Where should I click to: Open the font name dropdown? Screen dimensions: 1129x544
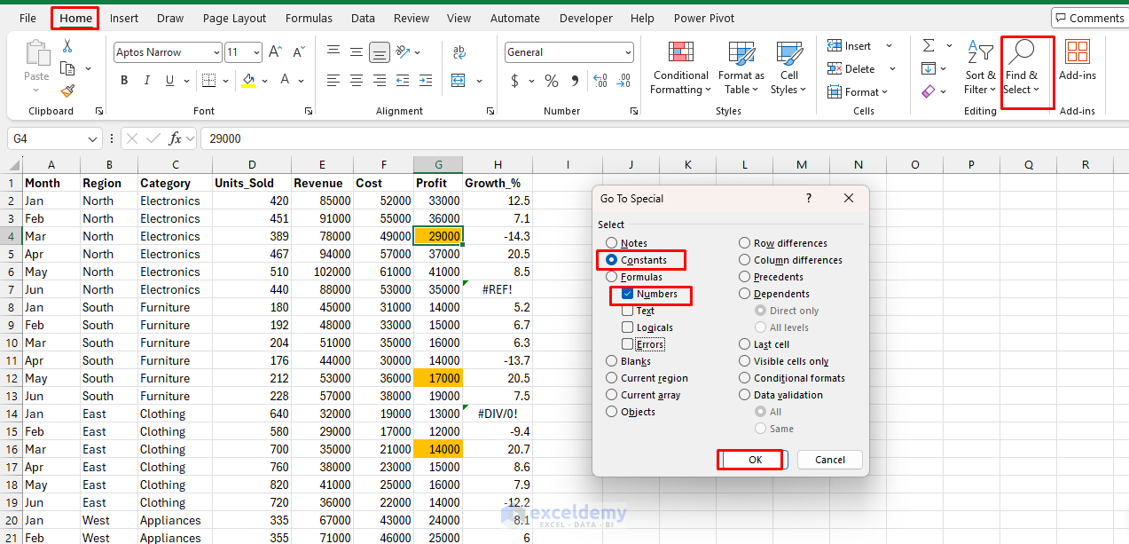(x=216, y=52)
